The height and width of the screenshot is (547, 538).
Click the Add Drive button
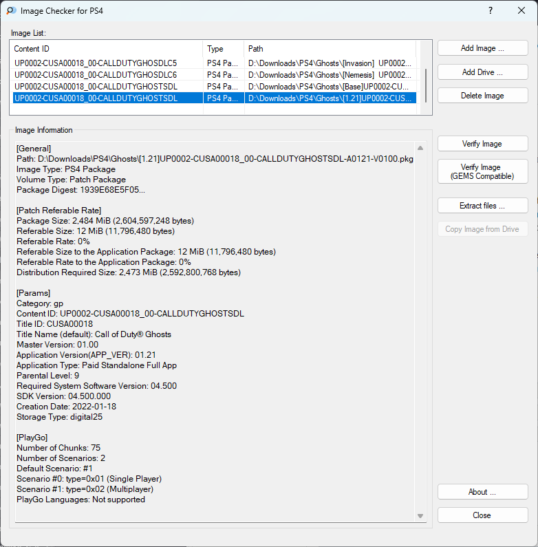(482, 72)
